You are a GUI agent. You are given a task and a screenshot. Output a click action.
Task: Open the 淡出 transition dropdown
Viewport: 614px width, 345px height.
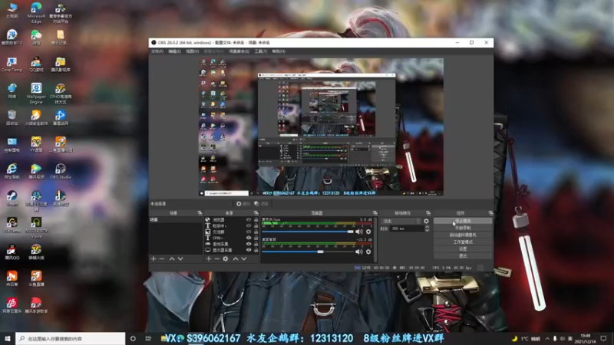[x=401, y=221]
